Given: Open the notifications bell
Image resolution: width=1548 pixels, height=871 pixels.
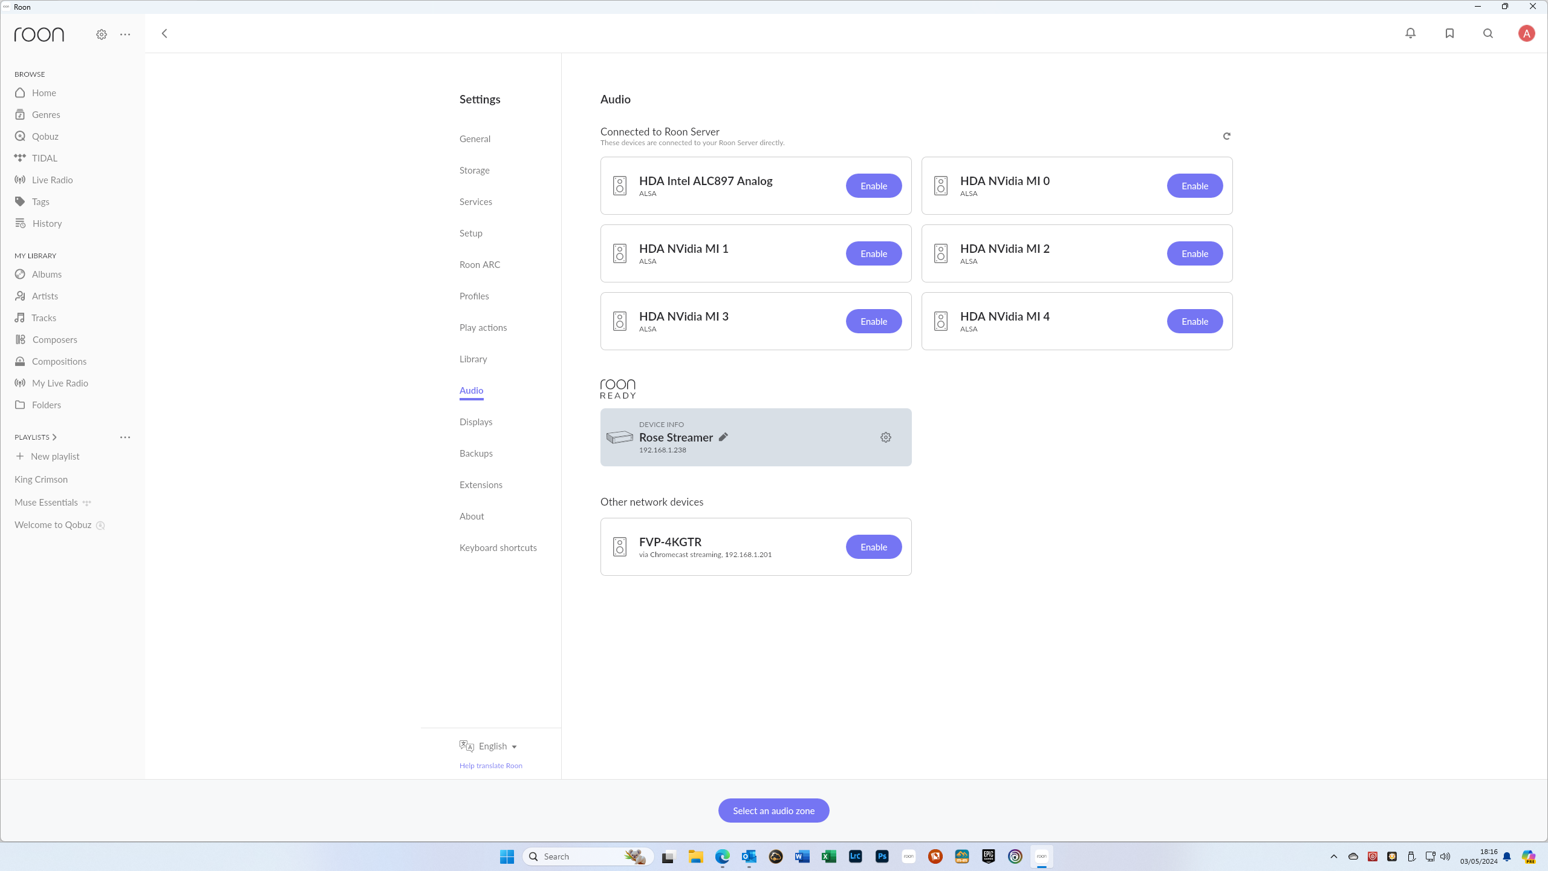Looking at the screenshot, I should (1411, 33).
